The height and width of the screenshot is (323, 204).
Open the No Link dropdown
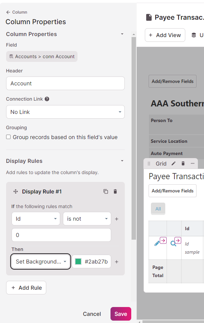[x=65, y=112]
